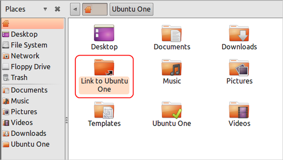
Task: Click the Documents folder label in main view
Action: point(172,47)
